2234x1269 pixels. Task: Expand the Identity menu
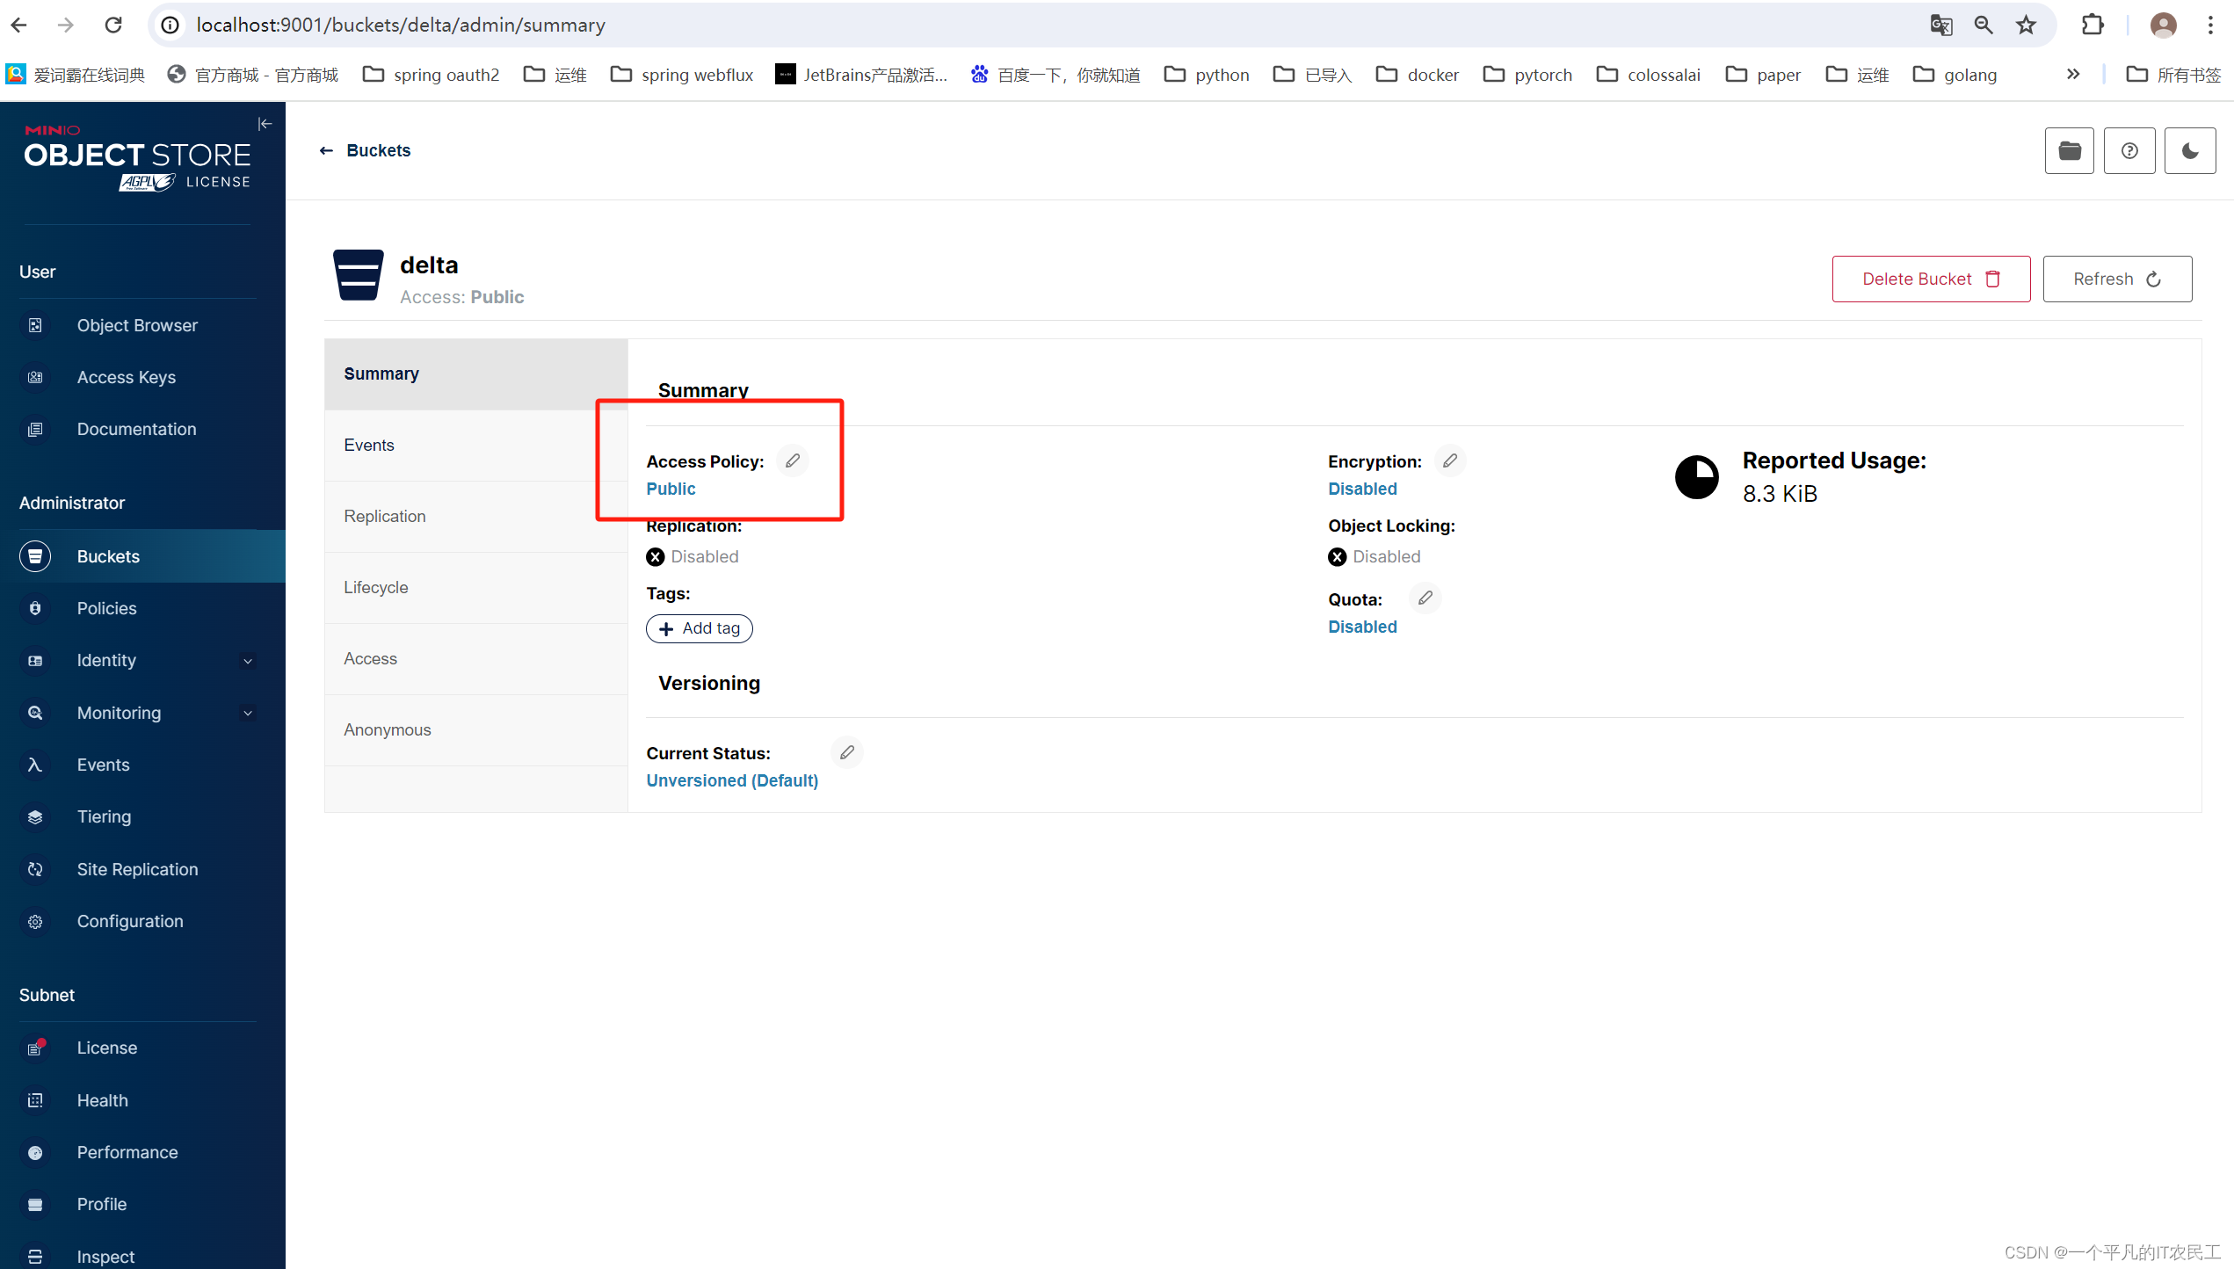(248, 660)
